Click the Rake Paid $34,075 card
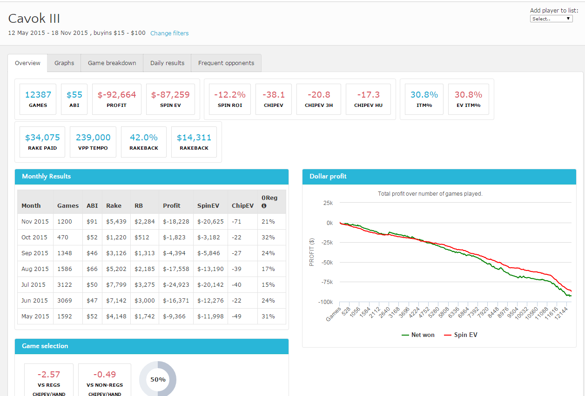 tap(42, 142)
